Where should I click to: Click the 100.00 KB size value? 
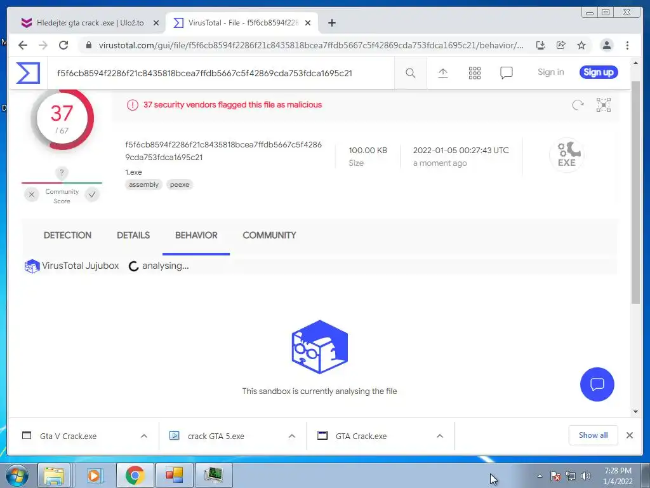pos(368,151)
